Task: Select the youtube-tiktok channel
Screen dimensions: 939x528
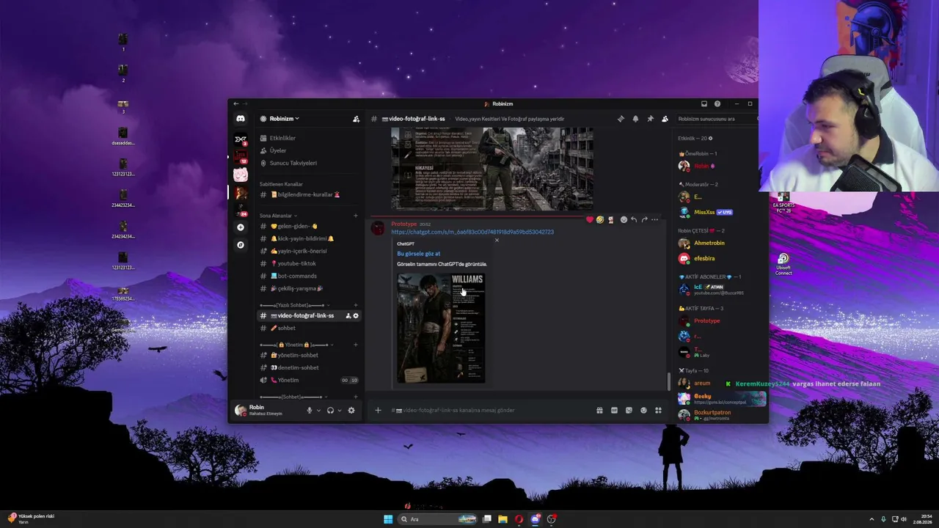Action: (309, 263)
